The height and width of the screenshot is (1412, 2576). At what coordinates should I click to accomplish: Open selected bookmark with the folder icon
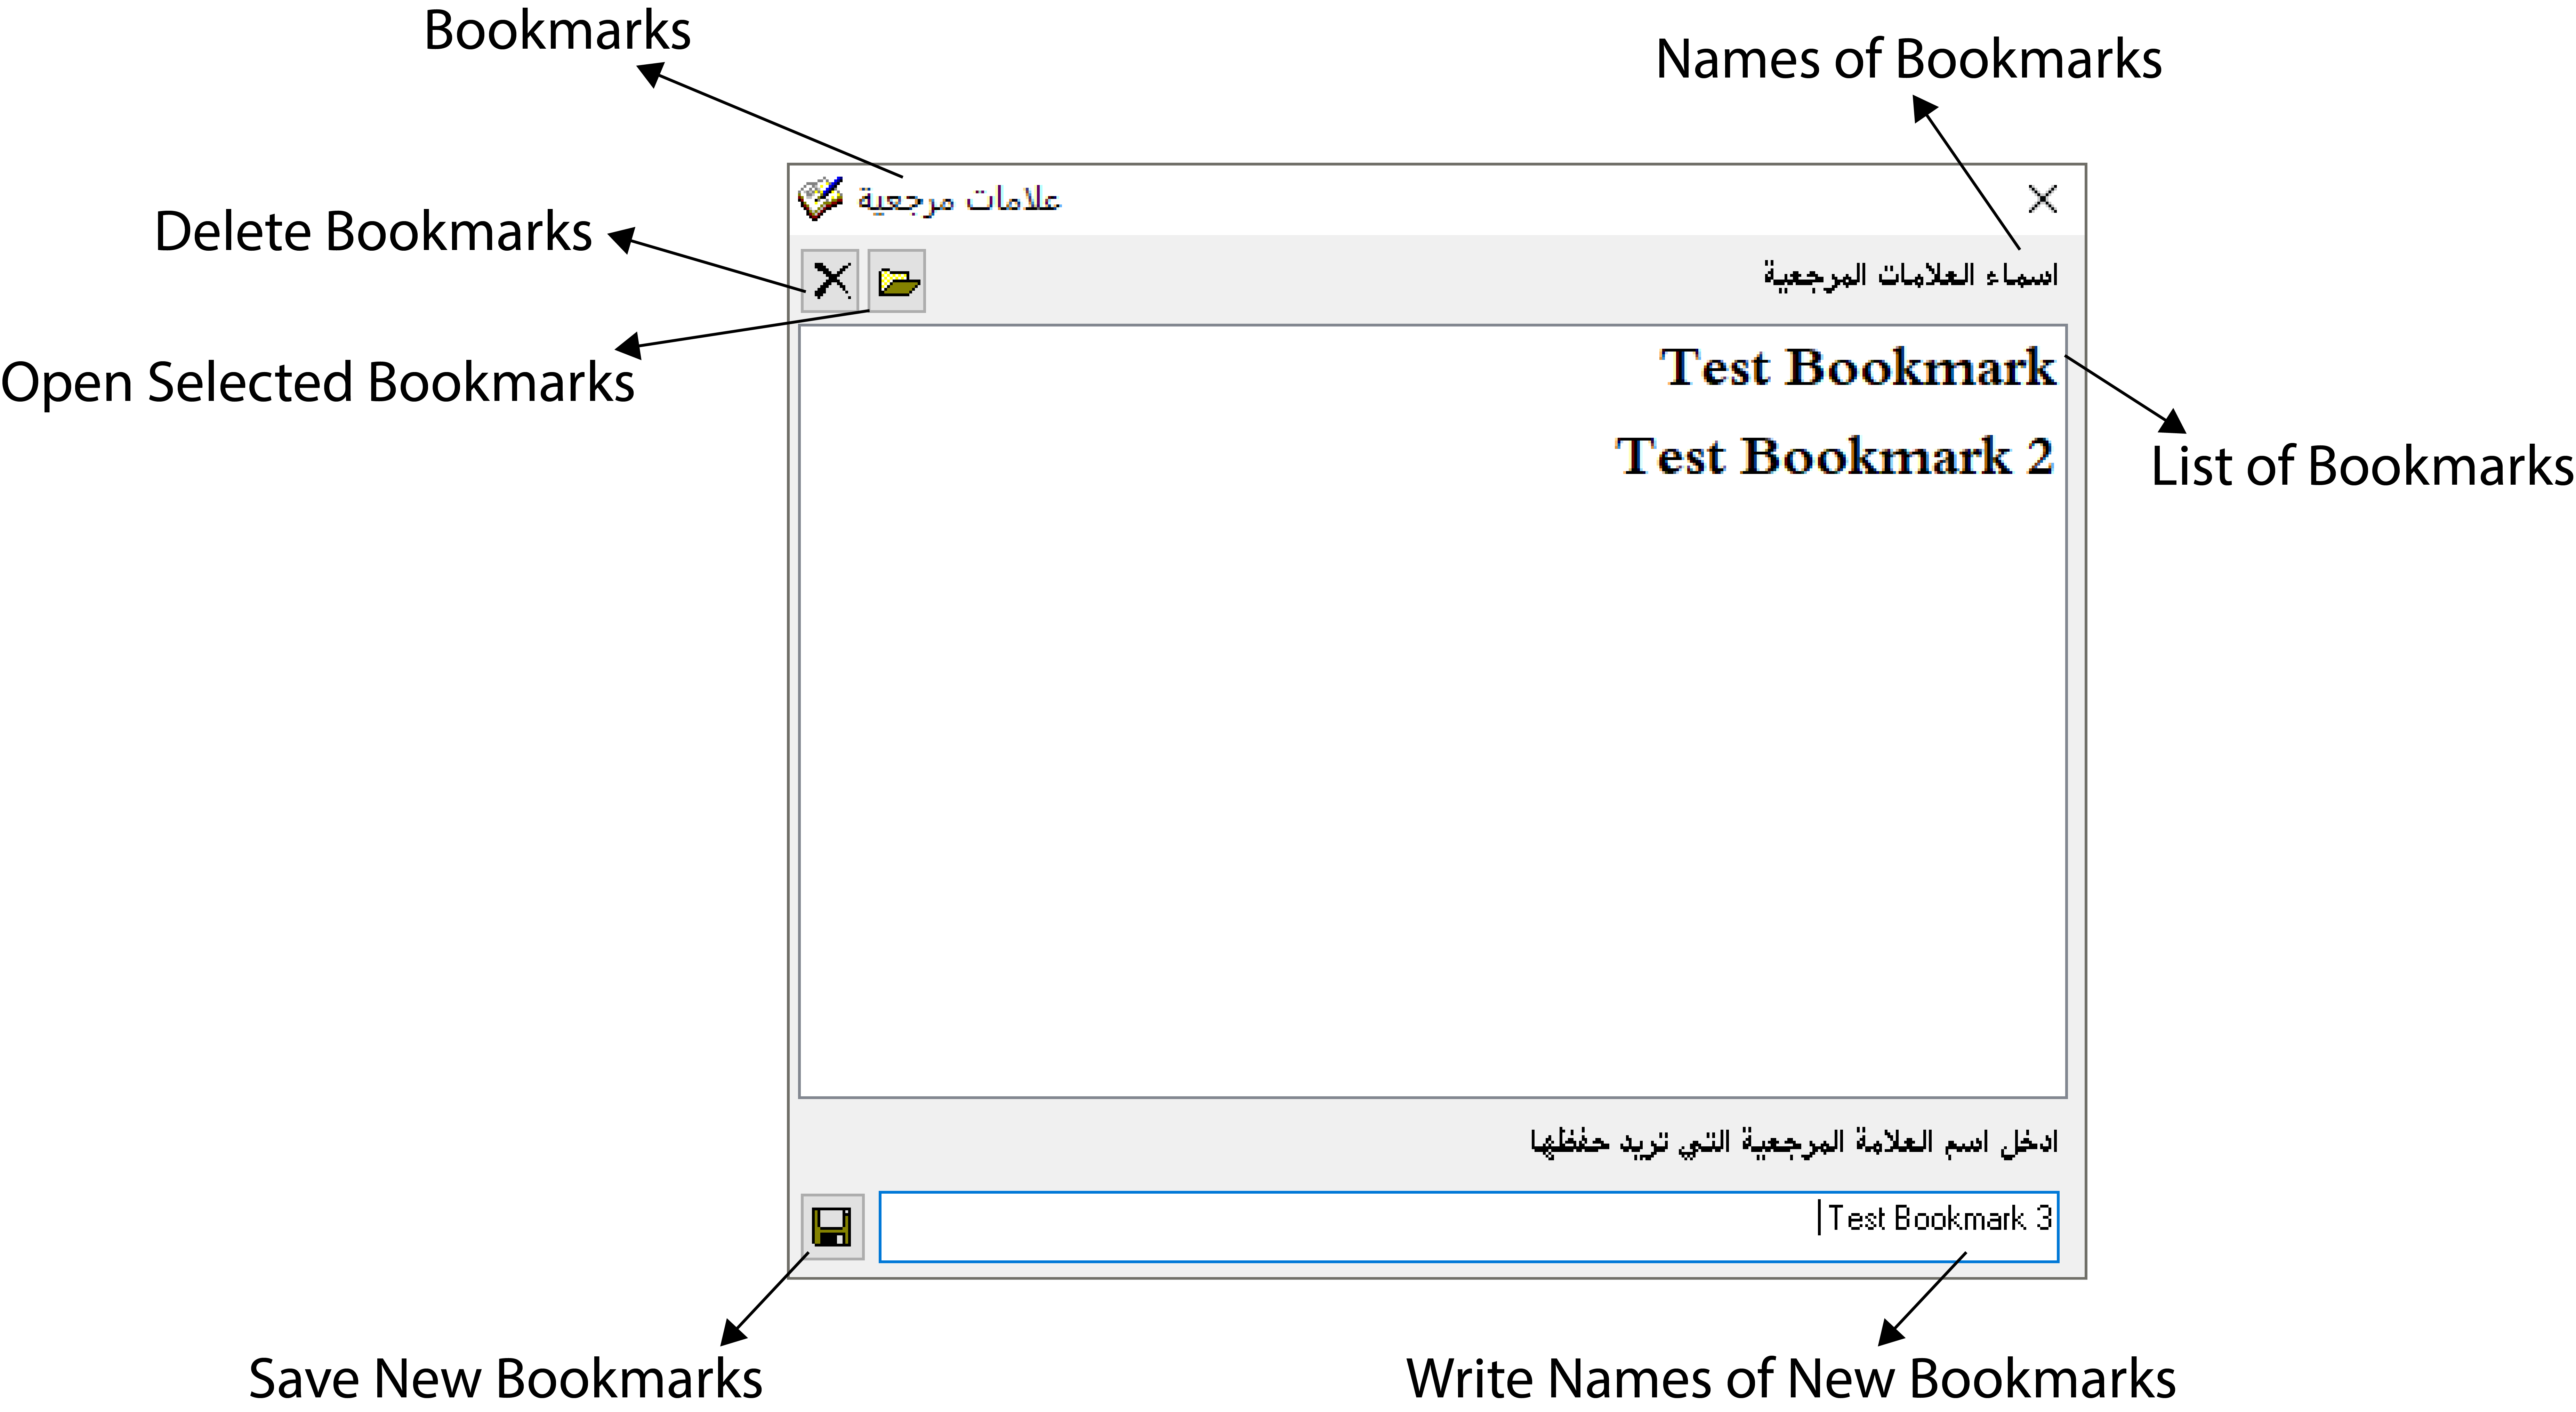(897, 281)
